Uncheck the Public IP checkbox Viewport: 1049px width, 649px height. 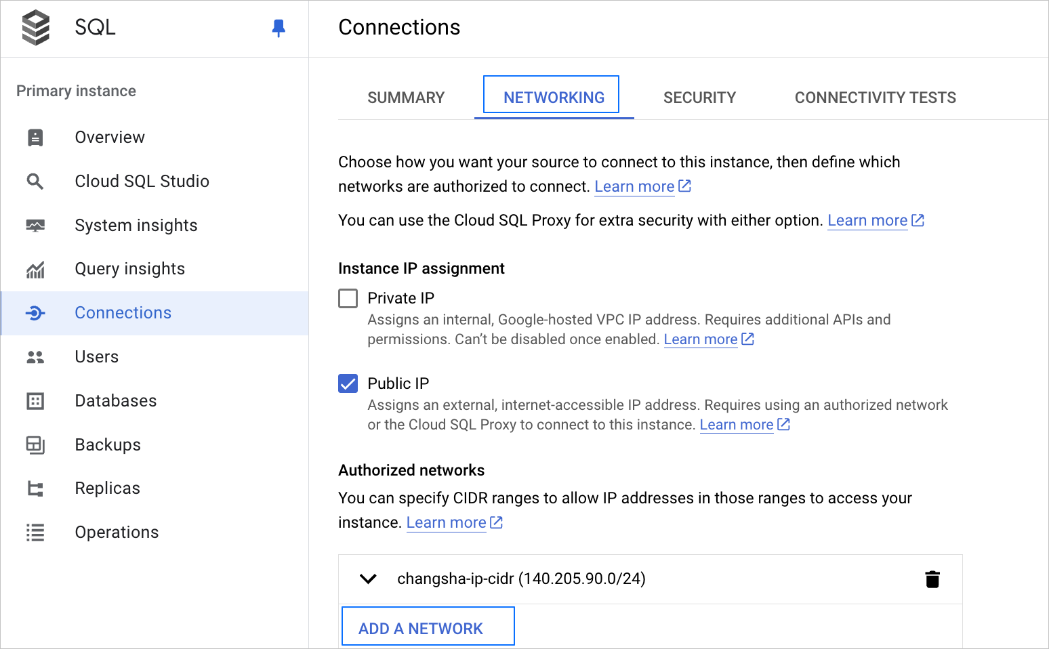point(348,384)
